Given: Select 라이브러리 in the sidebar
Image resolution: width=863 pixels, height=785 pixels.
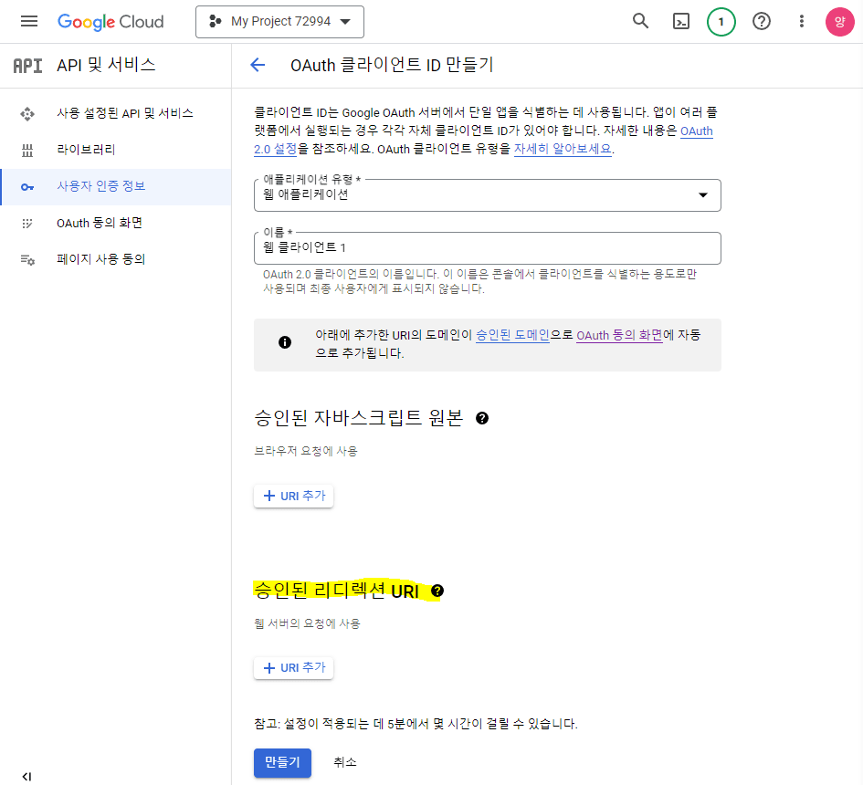Looking at the screenshot, I should [86, 150].
